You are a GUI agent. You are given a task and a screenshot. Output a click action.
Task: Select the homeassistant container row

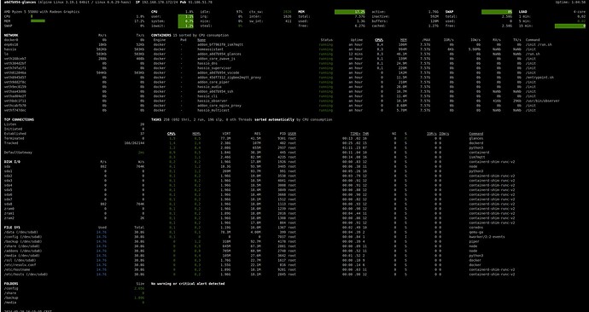pos(357,49)
